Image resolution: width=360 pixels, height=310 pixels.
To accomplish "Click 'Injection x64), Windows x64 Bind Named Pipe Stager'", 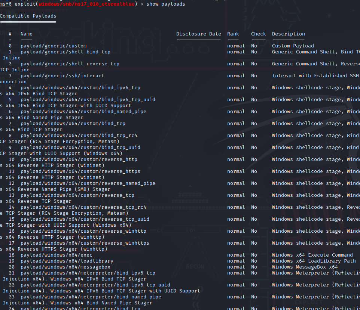I will [77, 303].
